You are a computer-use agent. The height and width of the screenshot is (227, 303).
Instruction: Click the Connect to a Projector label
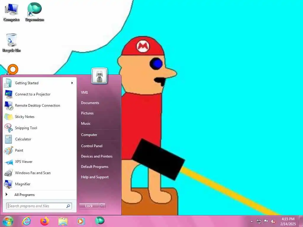click(33, 94)
